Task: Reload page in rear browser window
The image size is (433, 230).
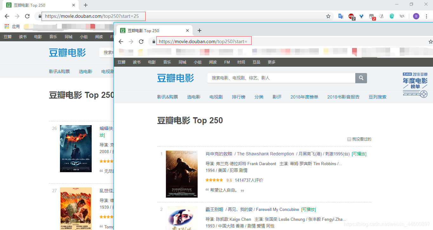Action: coord(27,16)
